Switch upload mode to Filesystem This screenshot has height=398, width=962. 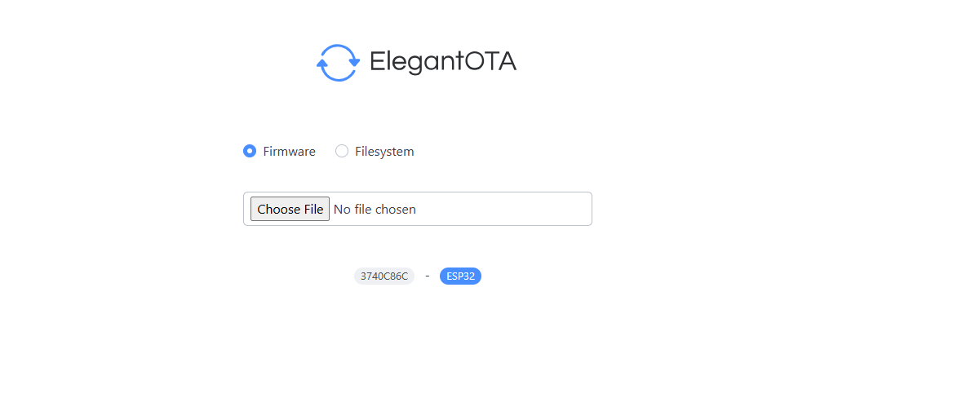coord(342,151)
